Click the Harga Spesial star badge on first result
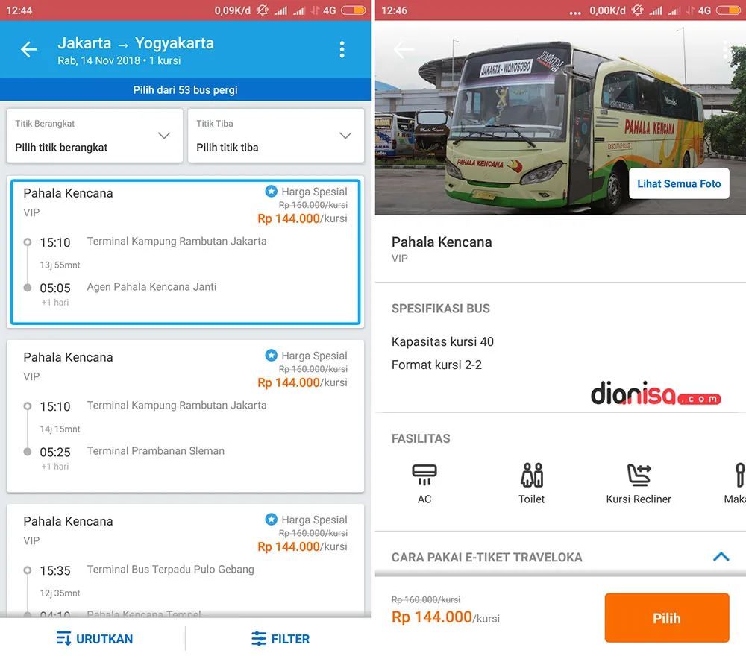 [x=272, y=191]
